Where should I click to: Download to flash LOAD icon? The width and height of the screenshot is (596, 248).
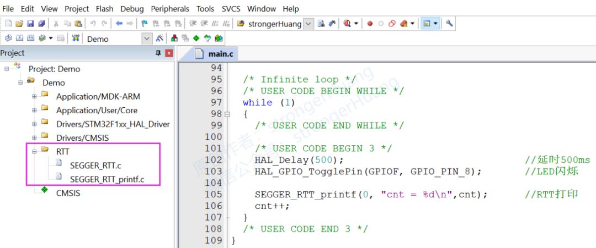pos(76,38)
